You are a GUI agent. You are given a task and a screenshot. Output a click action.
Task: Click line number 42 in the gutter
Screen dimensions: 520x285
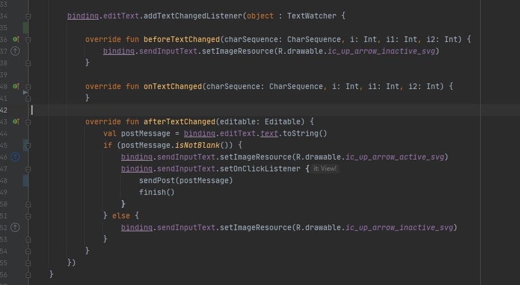coord(4,110)
